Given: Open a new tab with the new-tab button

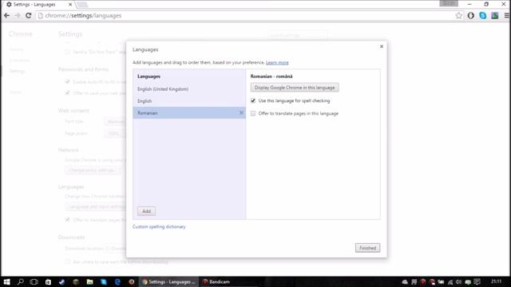Looking at the screenshot, I should pyautogui.click(x=82, y=5).
